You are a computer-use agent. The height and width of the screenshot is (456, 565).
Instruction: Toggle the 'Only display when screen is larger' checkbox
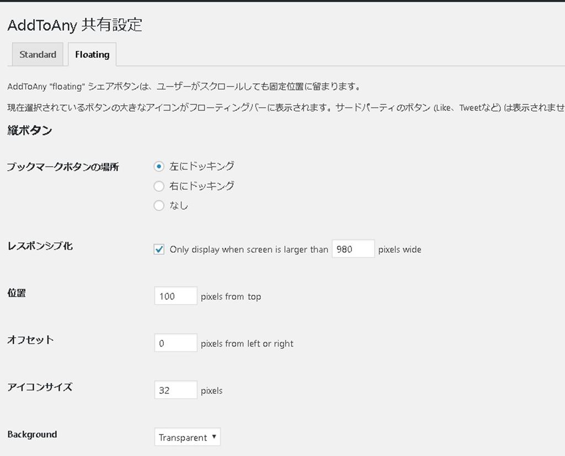click(x=159, y=249)
